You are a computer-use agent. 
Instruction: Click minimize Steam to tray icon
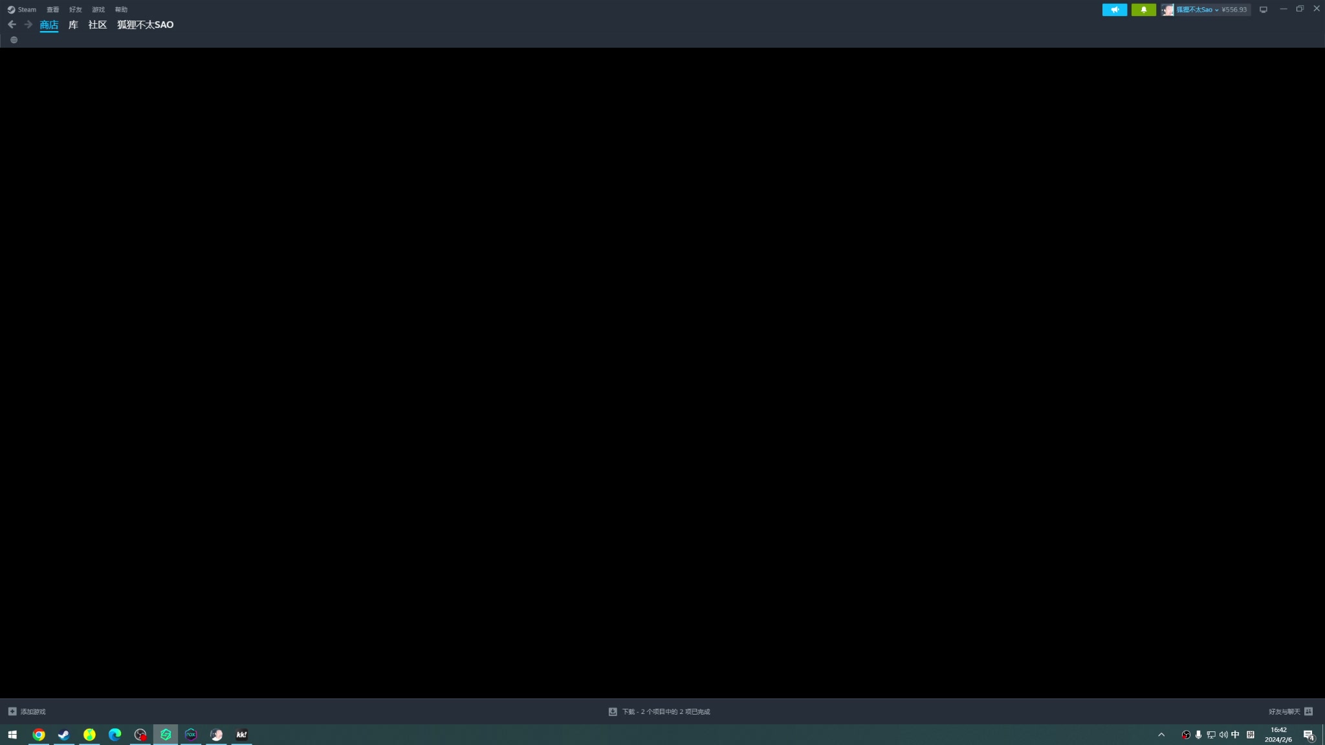point(1263,9)
